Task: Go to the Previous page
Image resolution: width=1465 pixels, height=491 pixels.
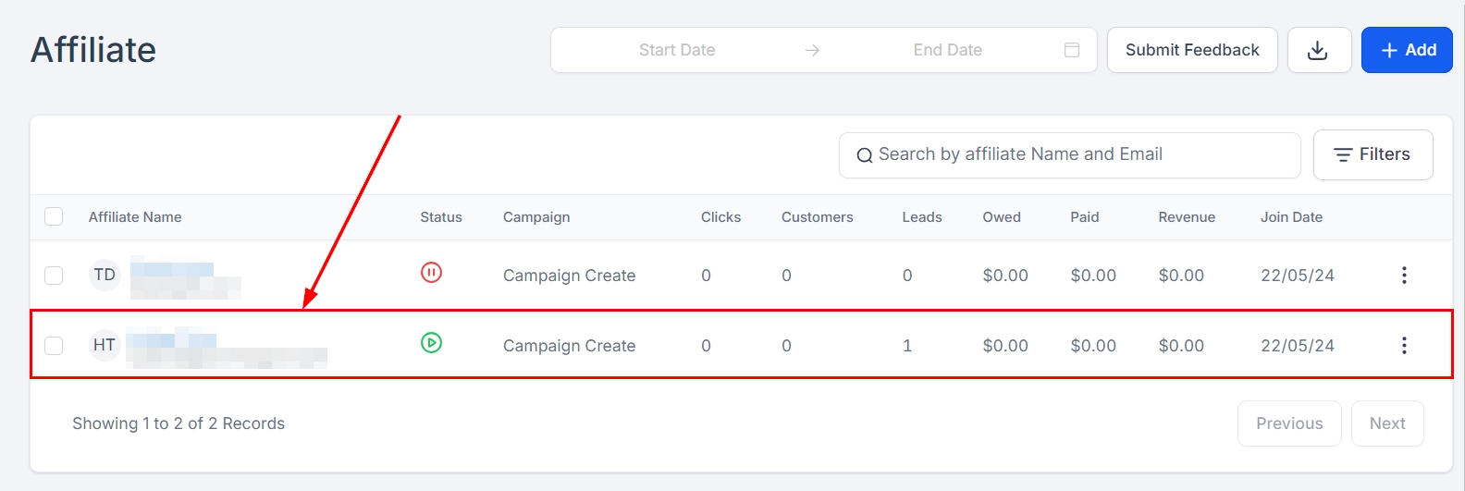Action: [x=1288, y=423]
